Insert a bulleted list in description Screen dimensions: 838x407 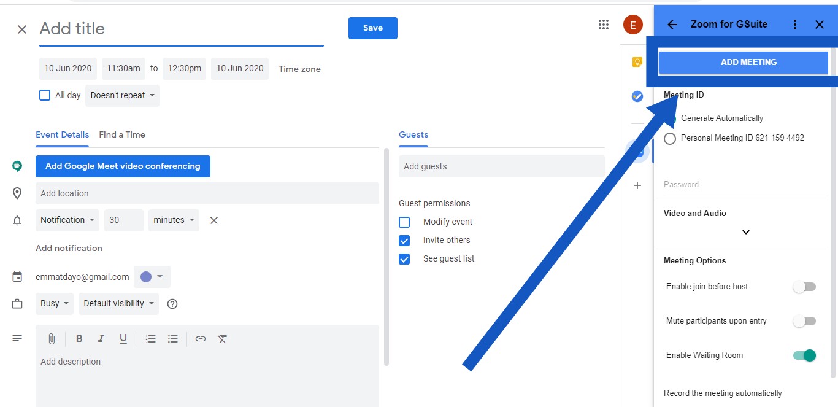point(173,339)
